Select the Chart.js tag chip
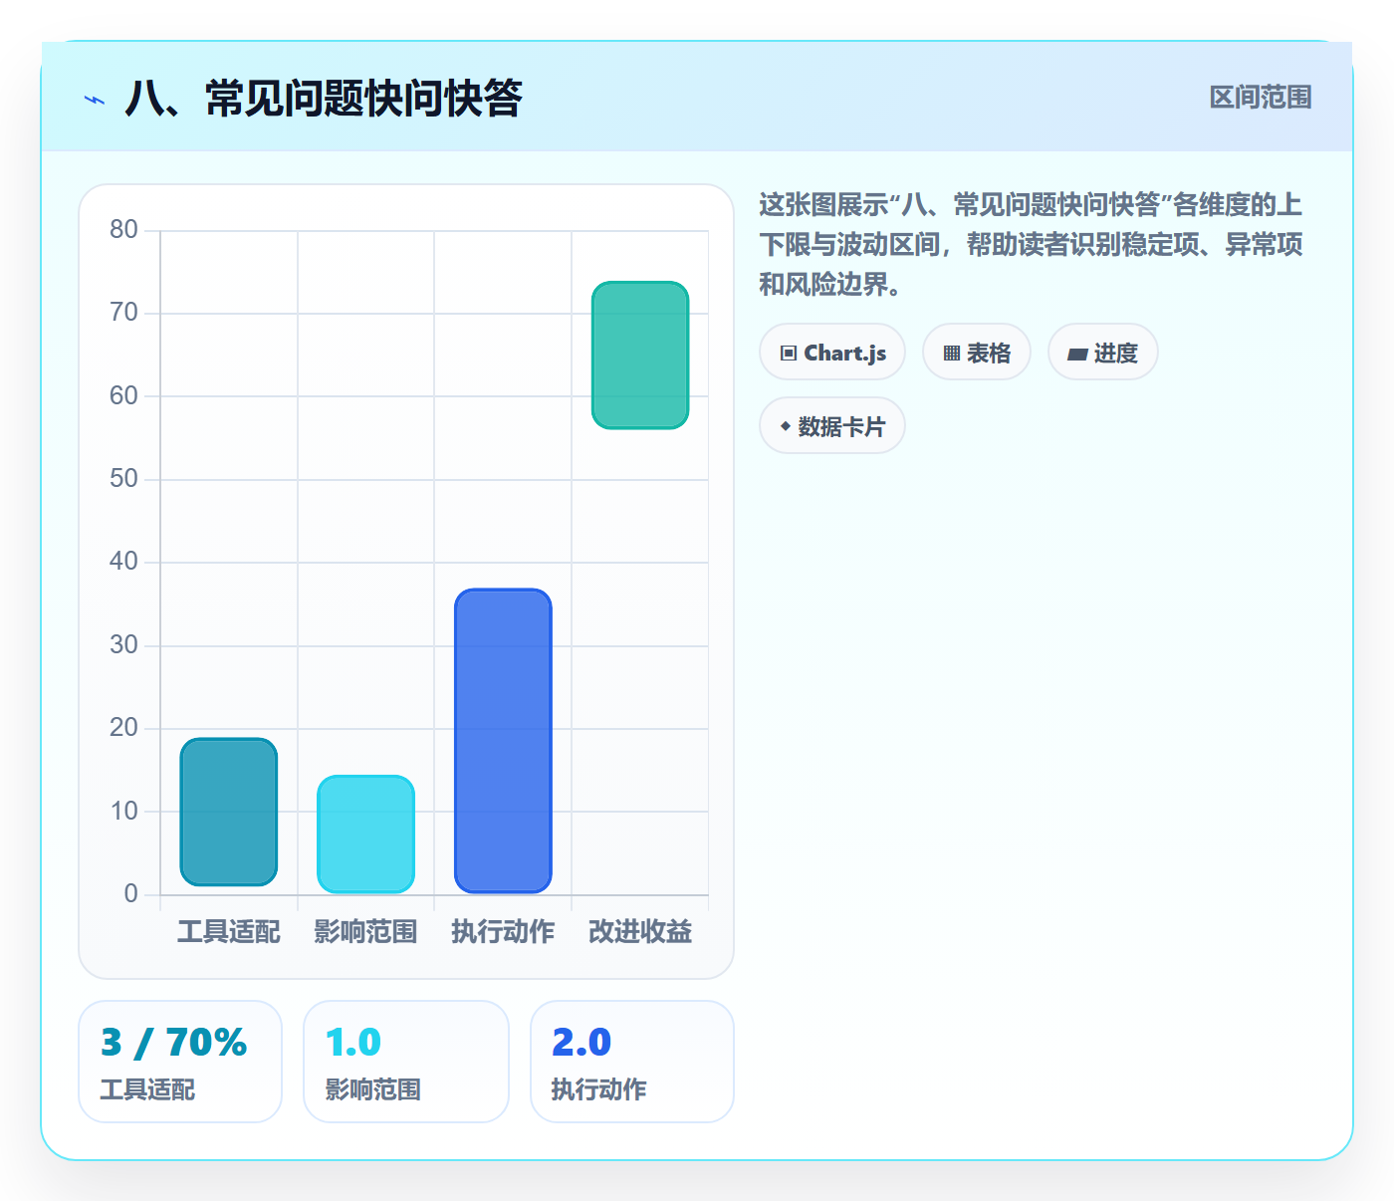Screen dimensions: 1394x1201 tap(832, 353)
